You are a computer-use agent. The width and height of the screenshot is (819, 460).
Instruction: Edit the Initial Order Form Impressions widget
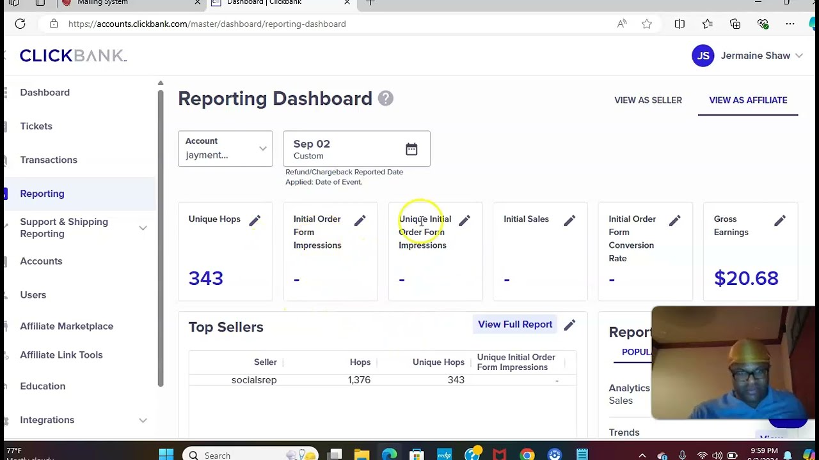360,220
